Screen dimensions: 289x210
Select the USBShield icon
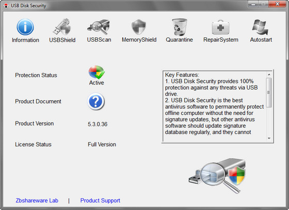tap(62, 27)
